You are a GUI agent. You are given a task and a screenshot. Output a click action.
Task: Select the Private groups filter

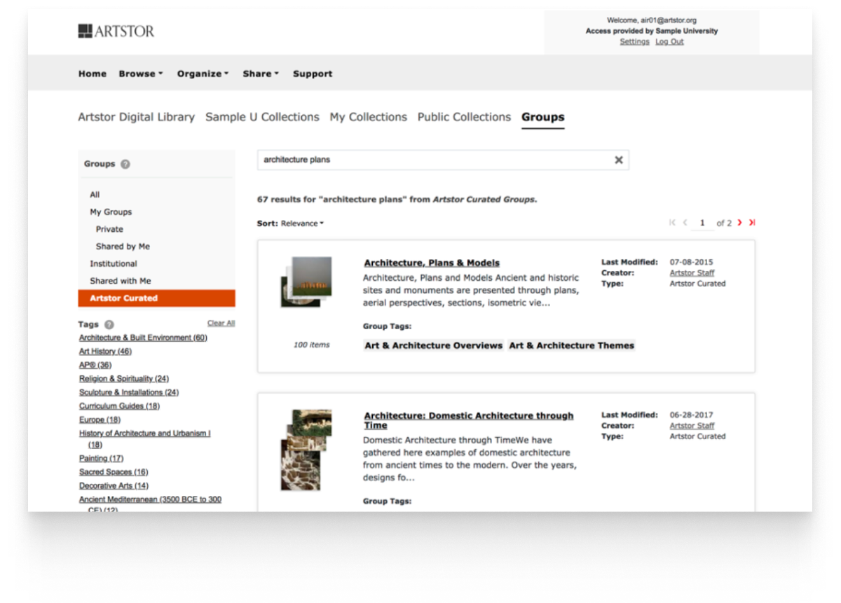pyautogui.click(x=109, y=229)
